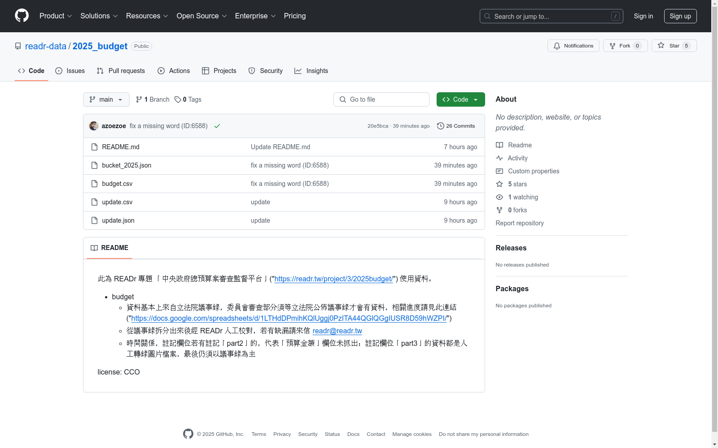View the 5 stars link
This screenshot has height=448, width=718.
512,184
